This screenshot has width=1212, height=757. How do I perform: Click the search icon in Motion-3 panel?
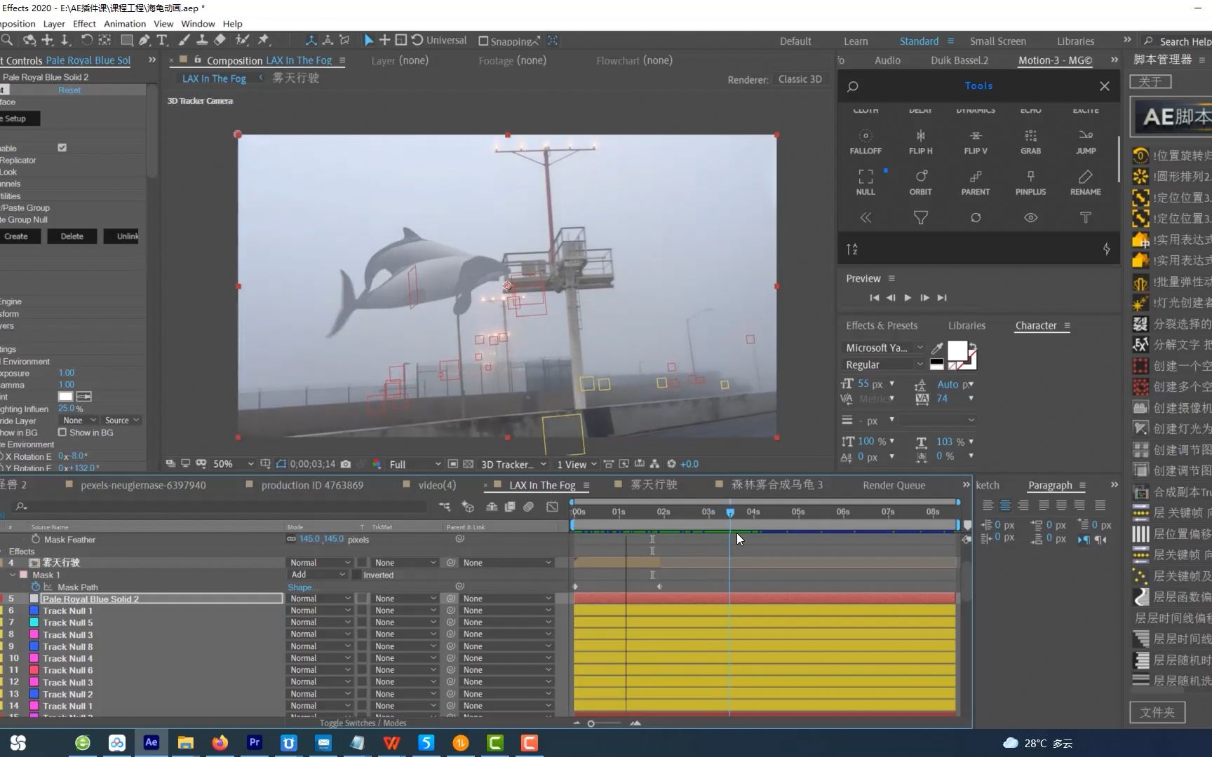853,86
